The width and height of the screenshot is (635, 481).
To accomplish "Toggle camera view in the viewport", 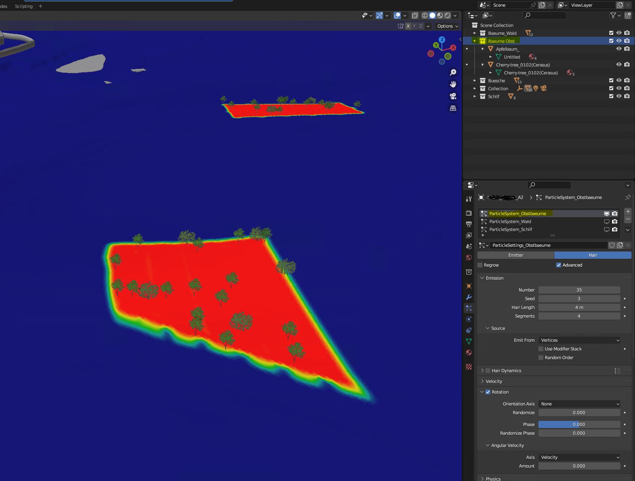I will click(x=453, y=96).
